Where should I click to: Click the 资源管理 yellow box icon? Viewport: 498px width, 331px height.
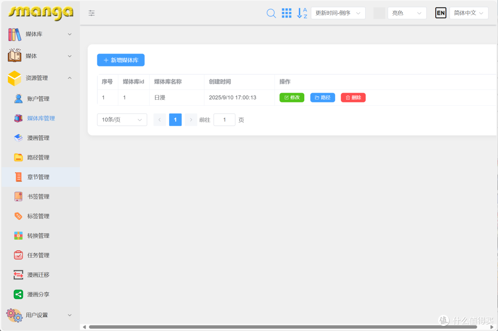pyautogui.click(x=14, y=78)
